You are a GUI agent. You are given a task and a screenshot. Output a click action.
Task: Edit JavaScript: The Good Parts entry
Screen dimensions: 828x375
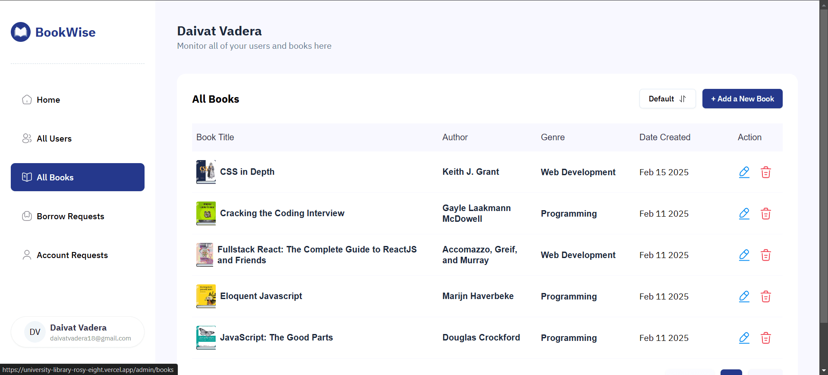[x=744, y=338]
